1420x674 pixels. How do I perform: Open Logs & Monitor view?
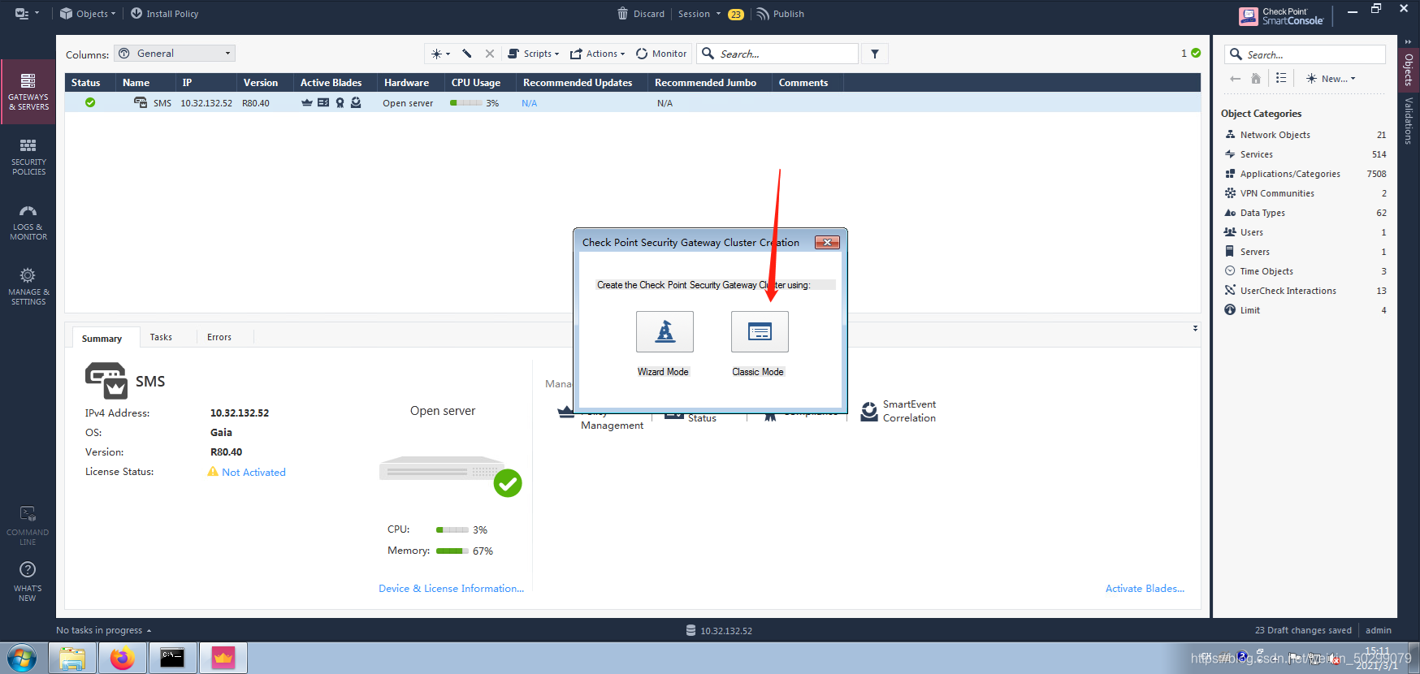28,222
